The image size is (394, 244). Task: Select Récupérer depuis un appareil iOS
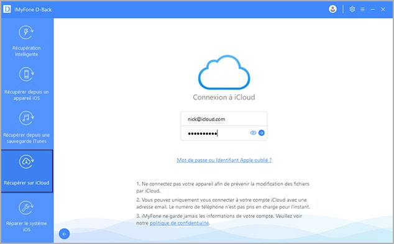(x=26, y=84)
